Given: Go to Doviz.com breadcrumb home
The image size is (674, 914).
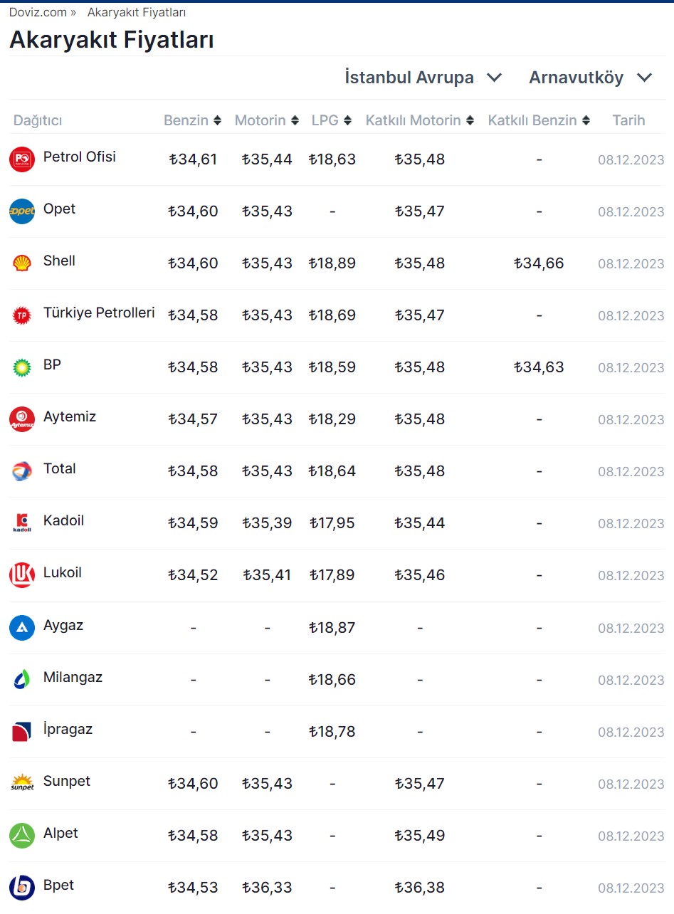Looking at the screenshot, I should [38, 12].
